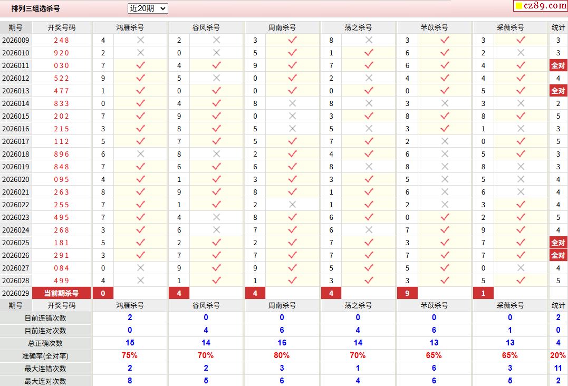568x386 pixels.
Task: Select the top 鸿雁杀号 column header
Action: 130,27
